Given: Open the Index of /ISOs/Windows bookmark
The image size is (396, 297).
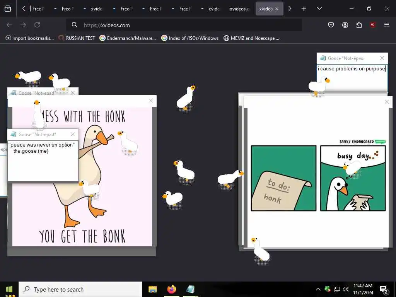Looking at the screenshot, I should coord(190,38).
